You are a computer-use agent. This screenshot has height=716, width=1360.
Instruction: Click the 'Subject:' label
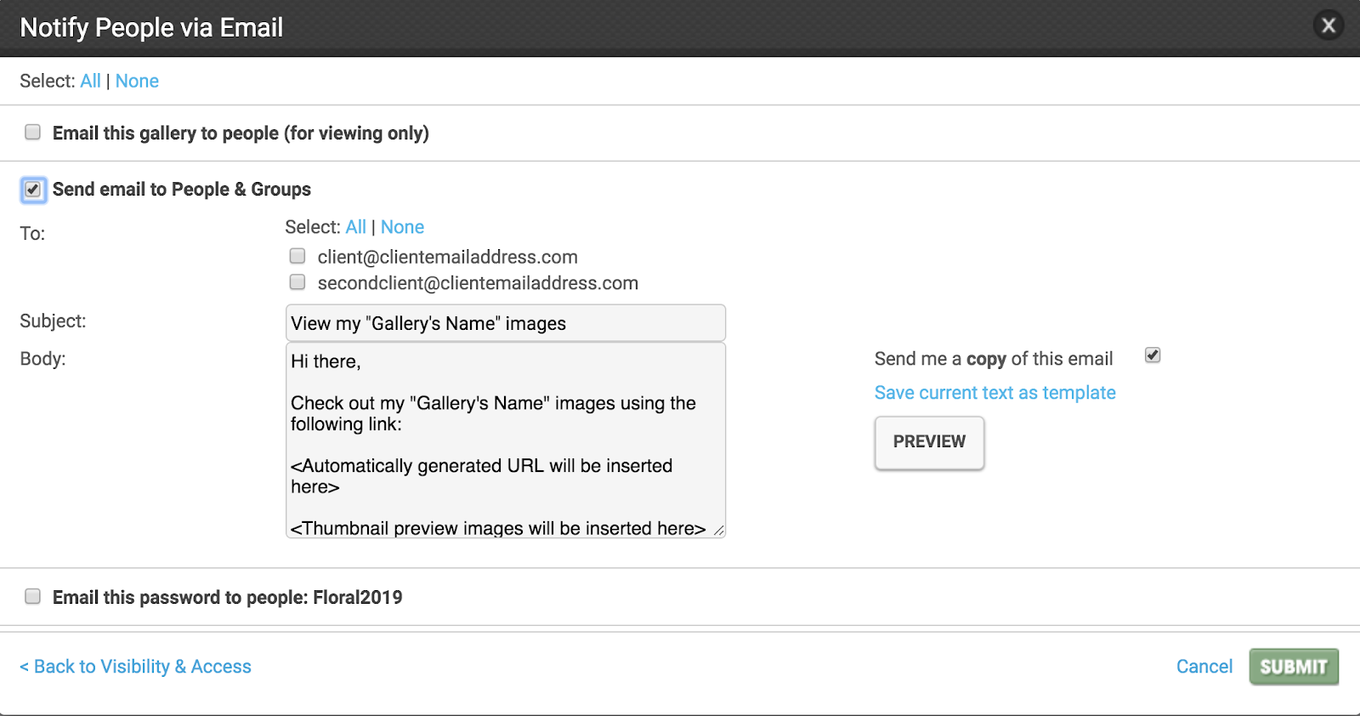tap(53, 321)
